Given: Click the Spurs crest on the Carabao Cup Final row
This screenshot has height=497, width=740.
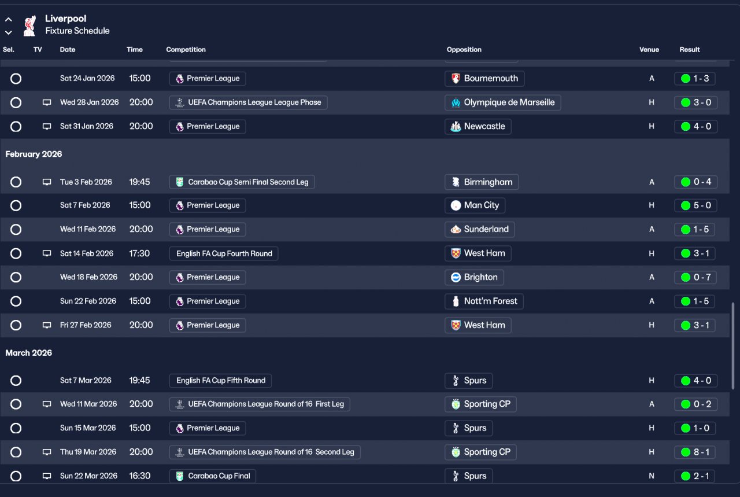Looking at the screenshot, I should coord(456,476).
